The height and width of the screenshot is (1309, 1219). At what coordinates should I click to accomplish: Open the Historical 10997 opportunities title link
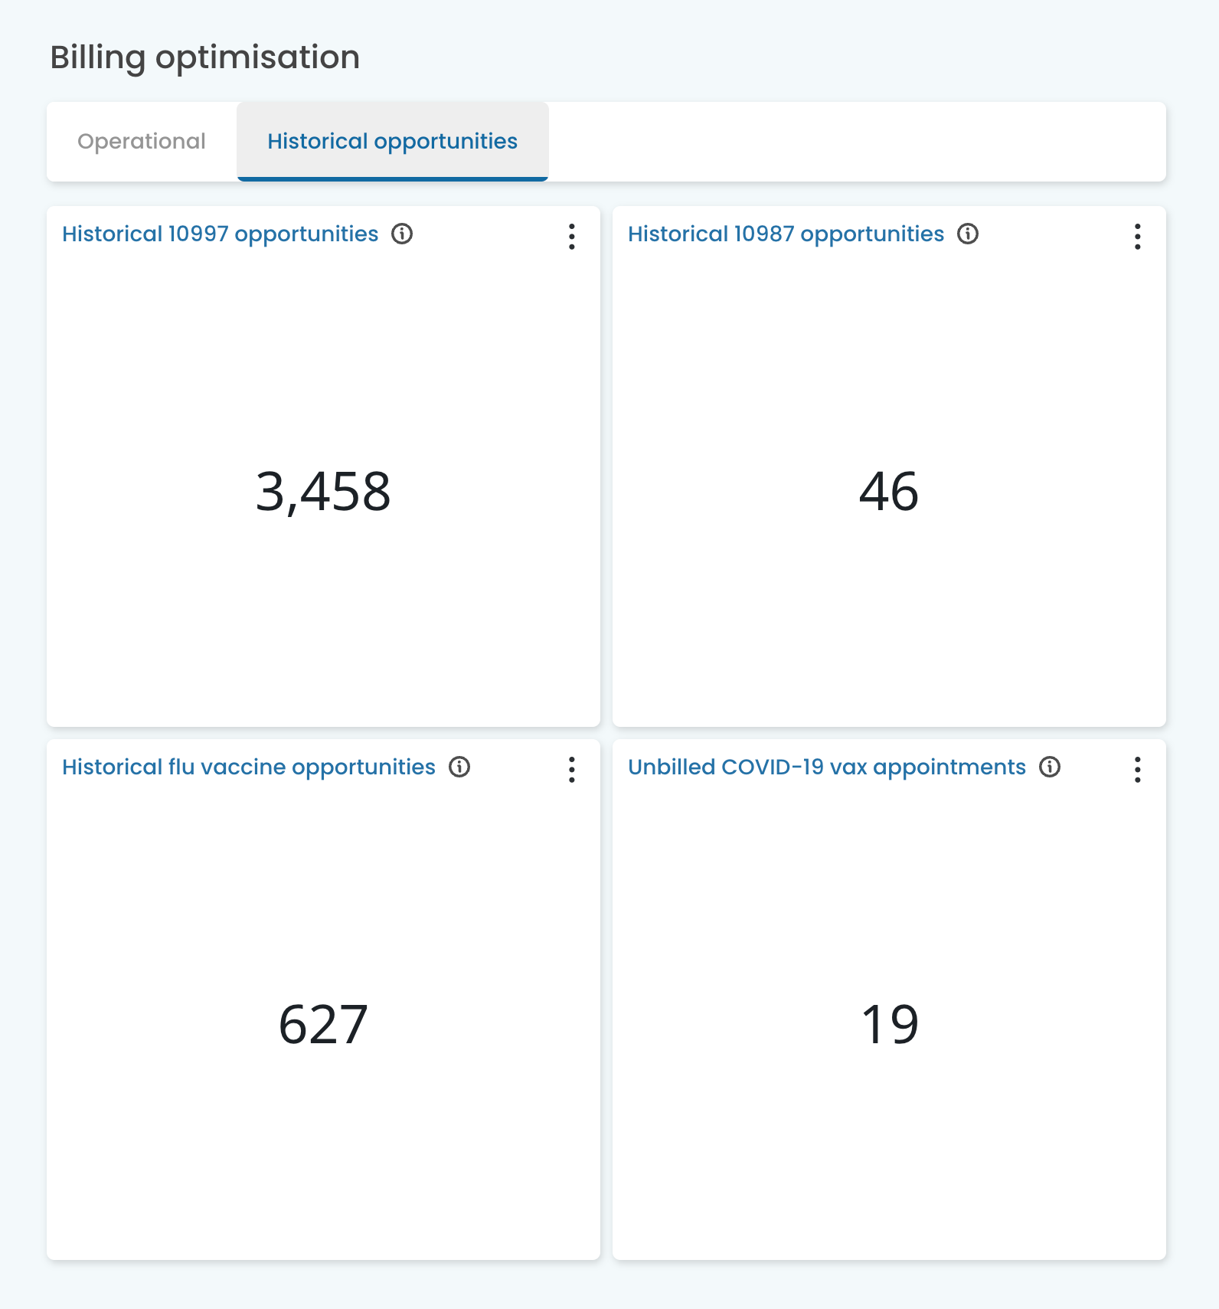(221, 234)
